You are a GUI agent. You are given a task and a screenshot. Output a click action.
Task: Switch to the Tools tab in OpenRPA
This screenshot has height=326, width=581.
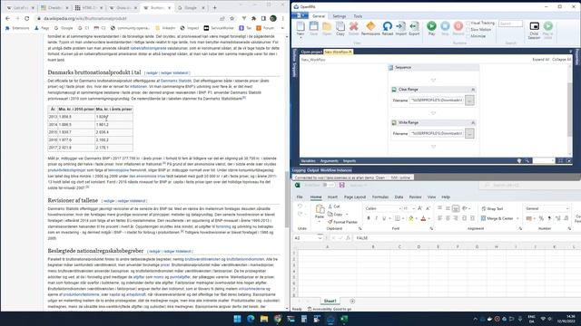358,16
